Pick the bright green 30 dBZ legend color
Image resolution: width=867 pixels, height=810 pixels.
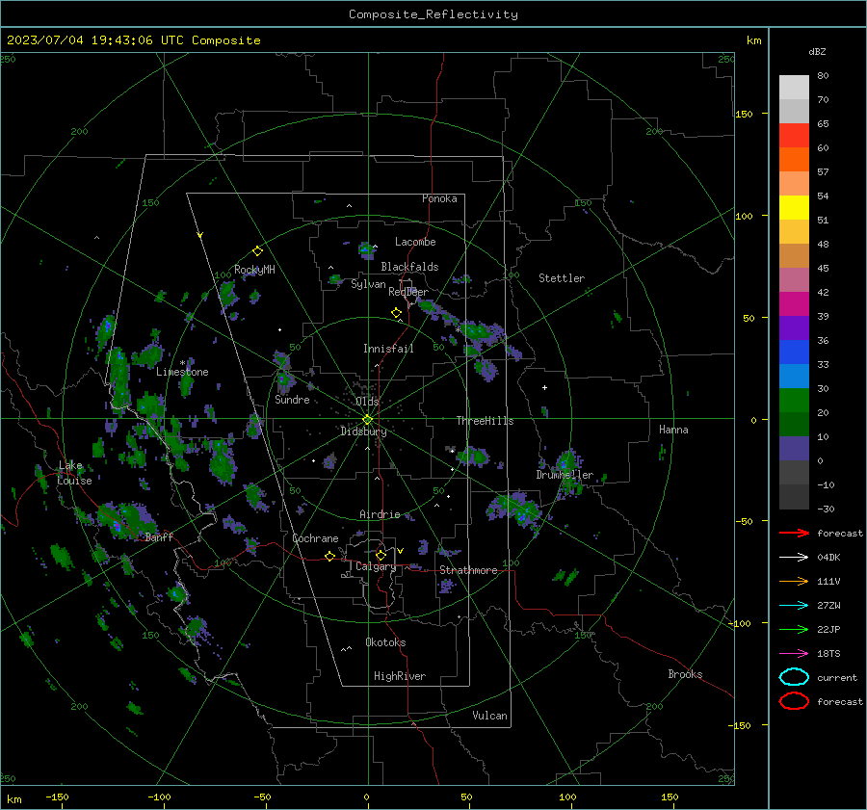794,401
